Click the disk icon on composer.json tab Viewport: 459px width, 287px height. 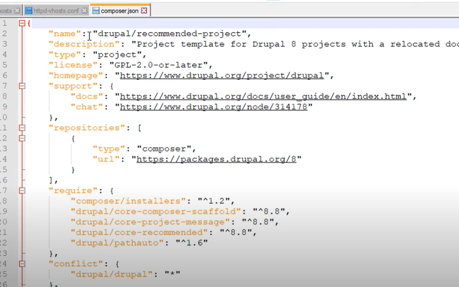click(x=96, y=11)
